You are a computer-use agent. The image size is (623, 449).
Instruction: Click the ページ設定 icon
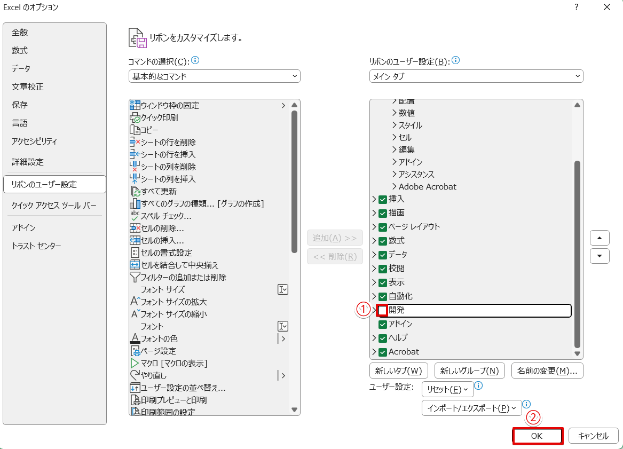[135, 351]
